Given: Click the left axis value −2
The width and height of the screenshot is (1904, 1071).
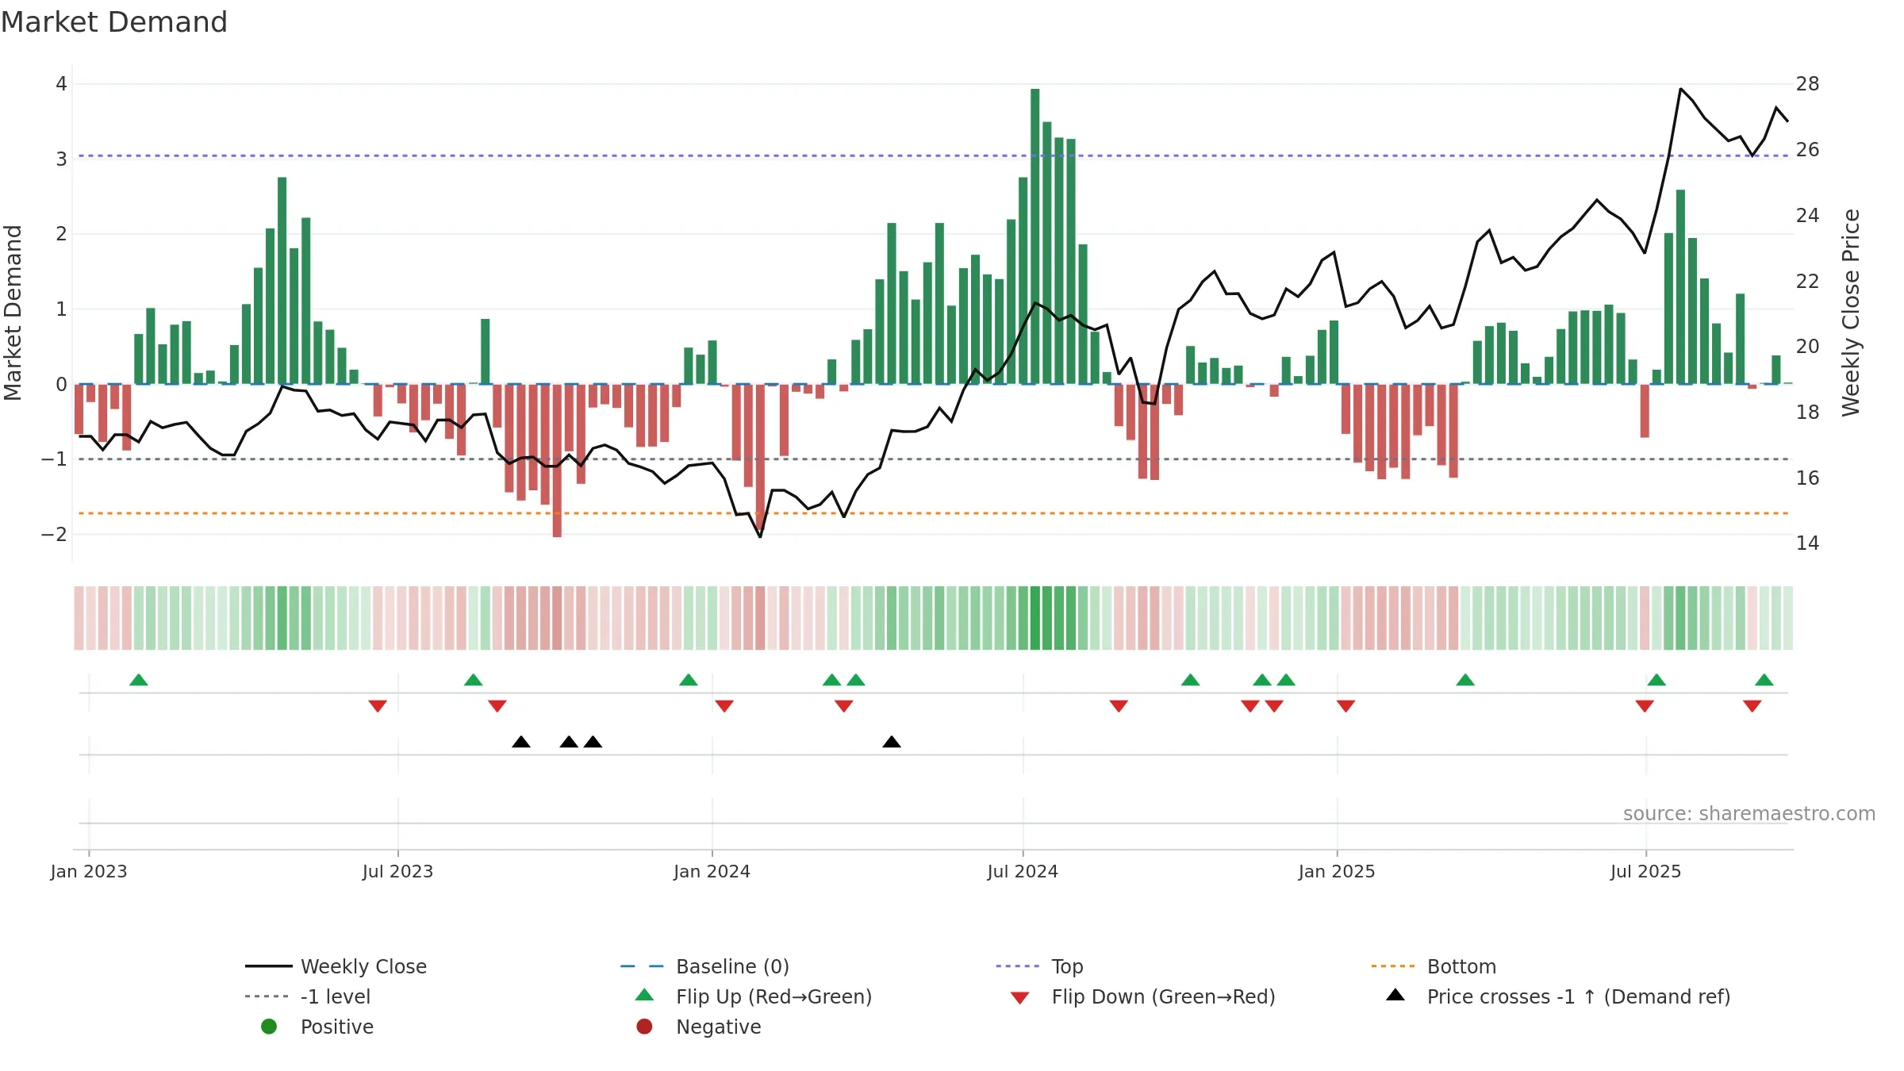Looking at the screenshot, I should 54,535.
